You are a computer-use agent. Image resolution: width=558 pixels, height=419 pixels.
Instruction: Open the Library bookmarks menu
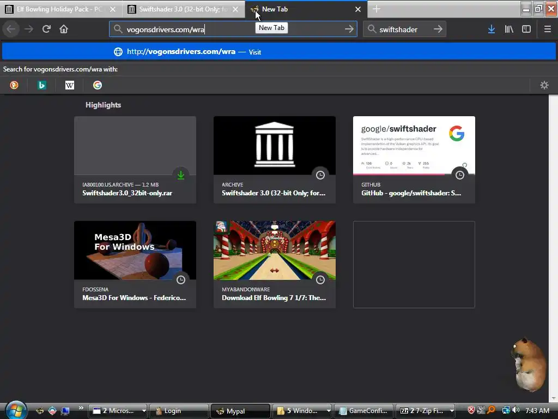pyautogui.click(x=509, y=29)
